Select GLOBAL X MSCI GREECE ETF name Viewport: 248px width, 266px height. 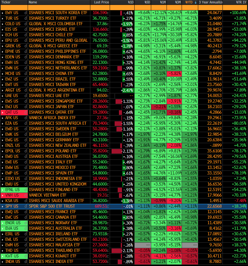tap(53, 46)
